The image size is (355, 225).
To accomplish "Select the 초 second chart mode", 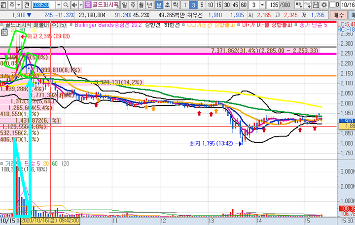I will pyautogui.click(x=167, y=5).
